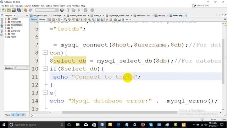Toggle the first Navigator filter button
The width and height of the screenshot is (227, 128).
[13, 115]
